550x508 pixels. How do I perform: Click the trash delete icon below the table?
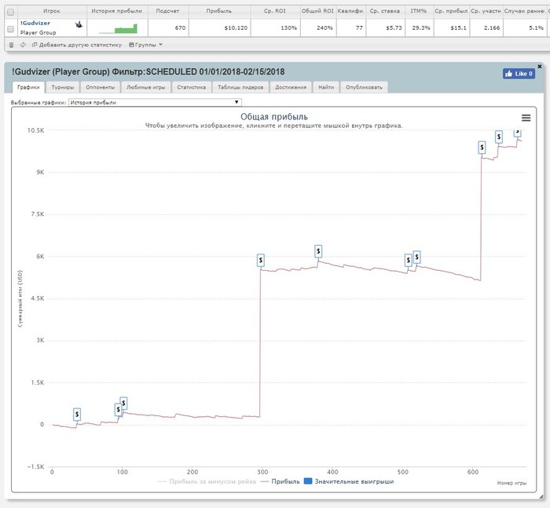click(11, 45)
